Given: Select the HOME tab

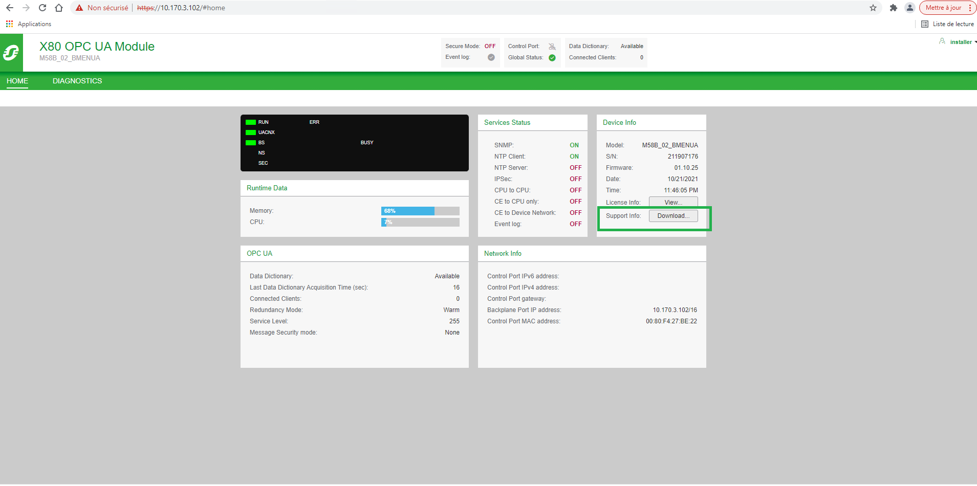Looking at the screenshot, I should [17, 81].
